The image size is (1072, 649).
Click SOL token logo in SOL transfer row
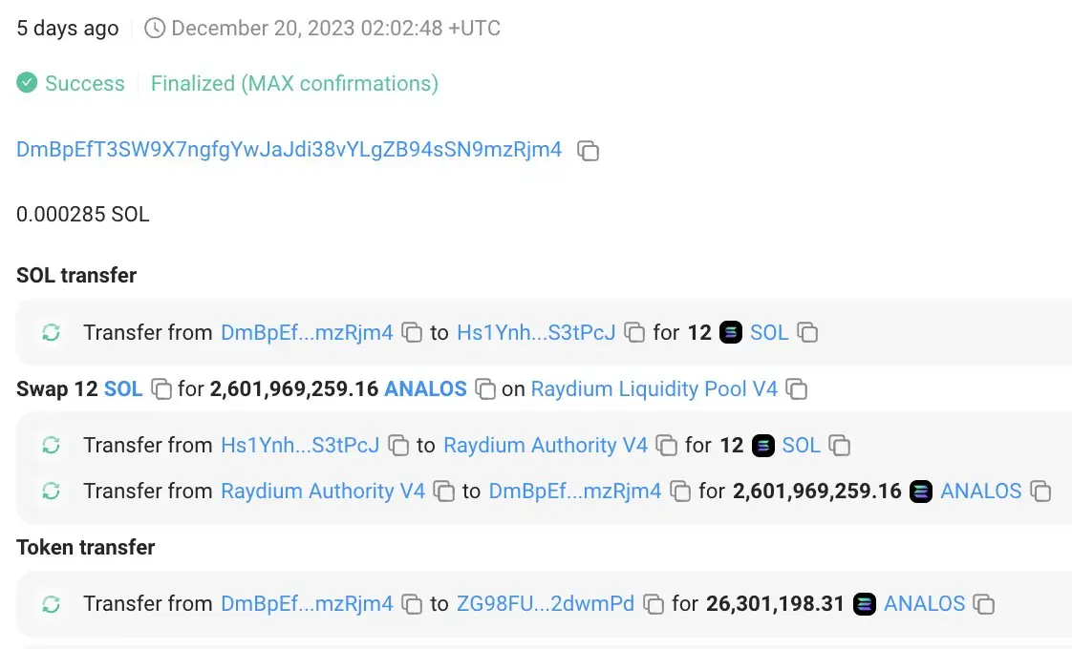[x=731, y=333]
